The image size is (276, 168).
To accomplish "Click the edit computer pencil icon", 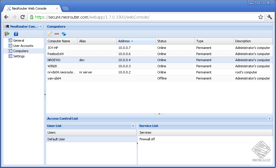I will [50, 34].
